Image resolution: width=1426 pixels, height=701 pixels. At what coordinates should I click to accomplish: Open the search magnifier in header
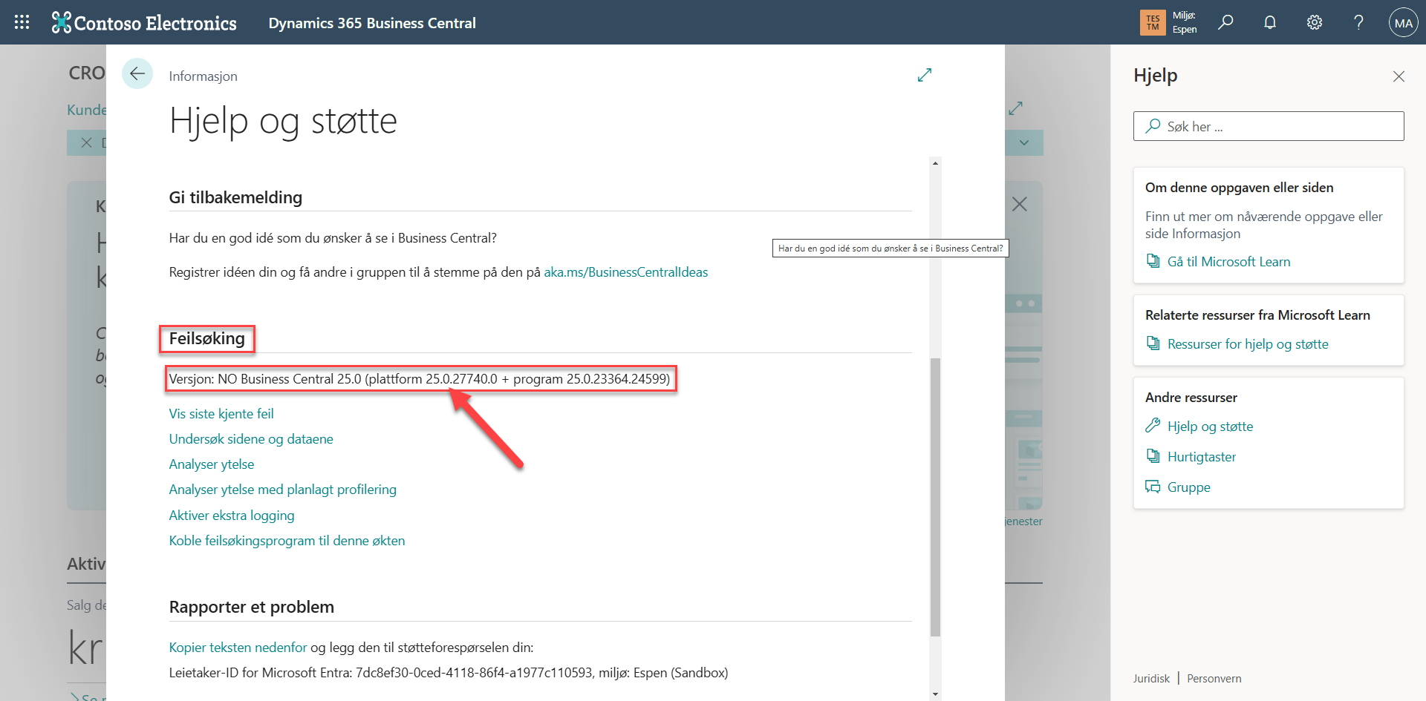[1225, 22]
